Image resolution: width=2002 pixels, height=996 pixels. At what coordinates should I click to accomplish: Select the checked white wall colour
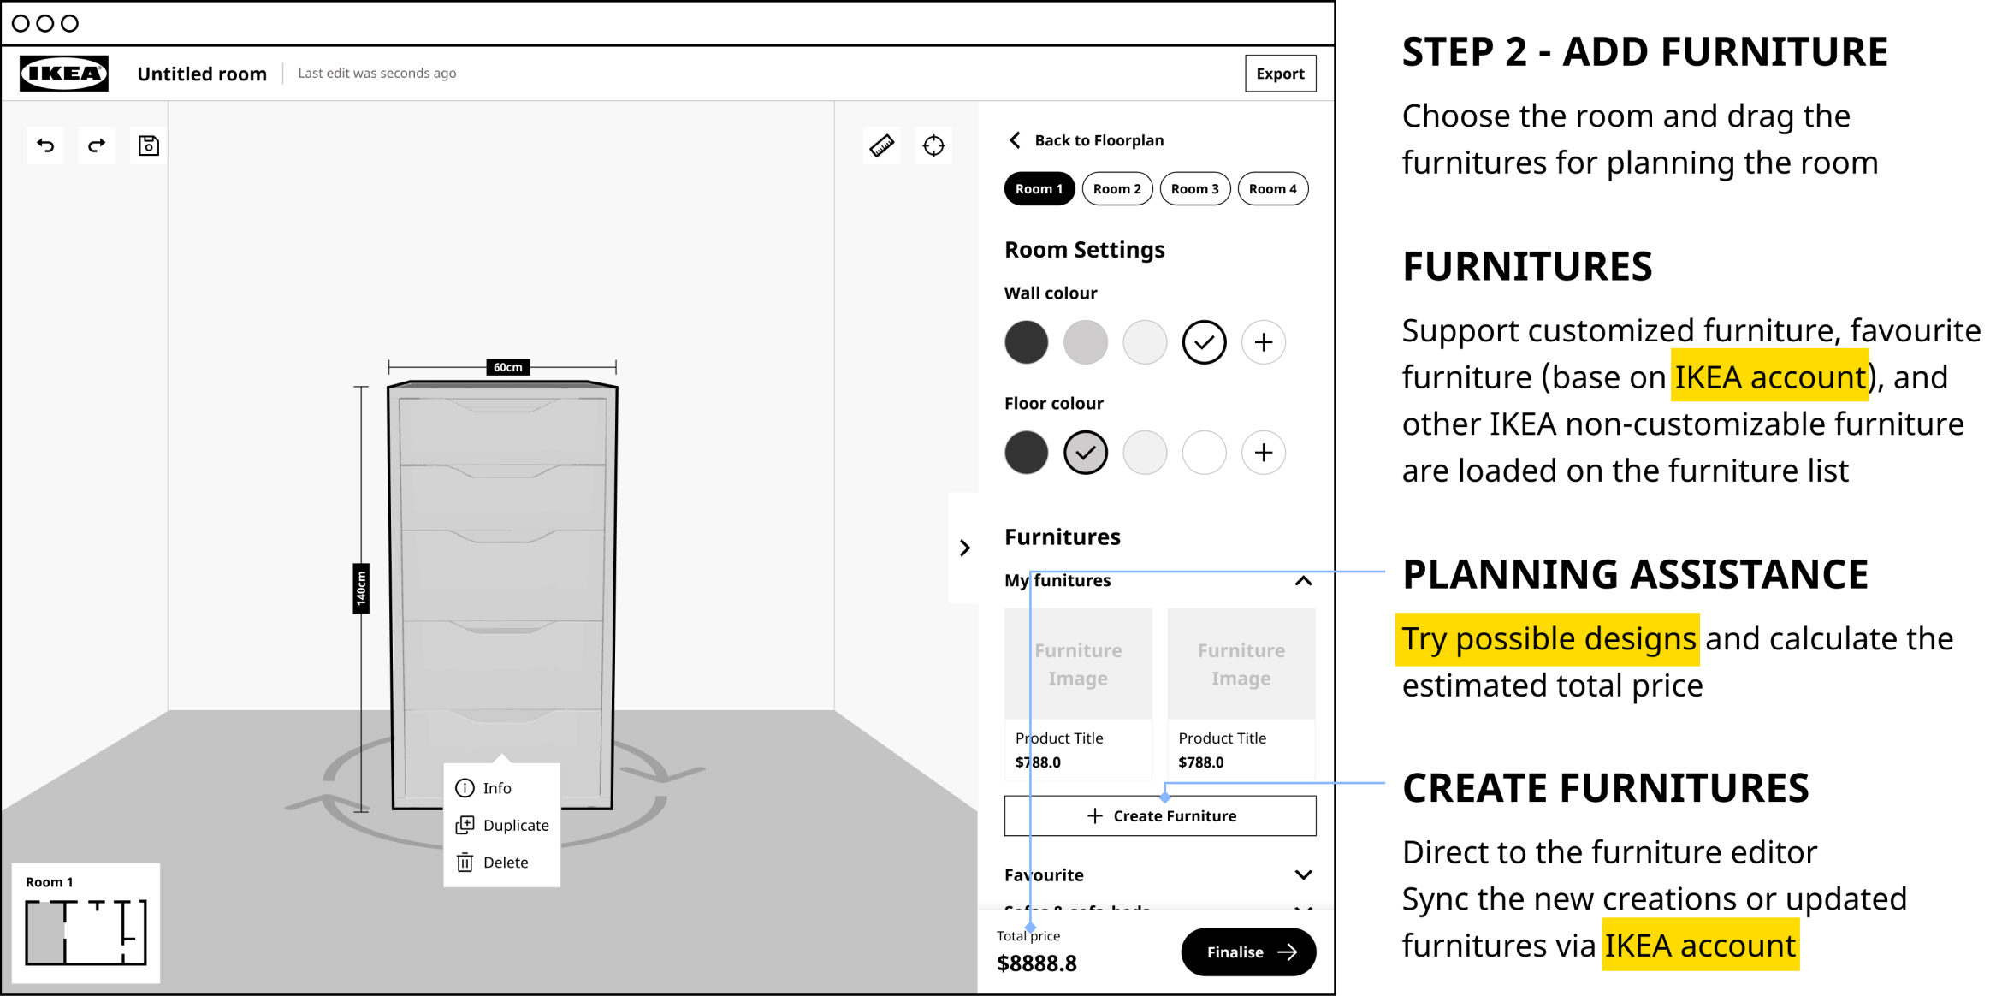[x=1204, y=342]
